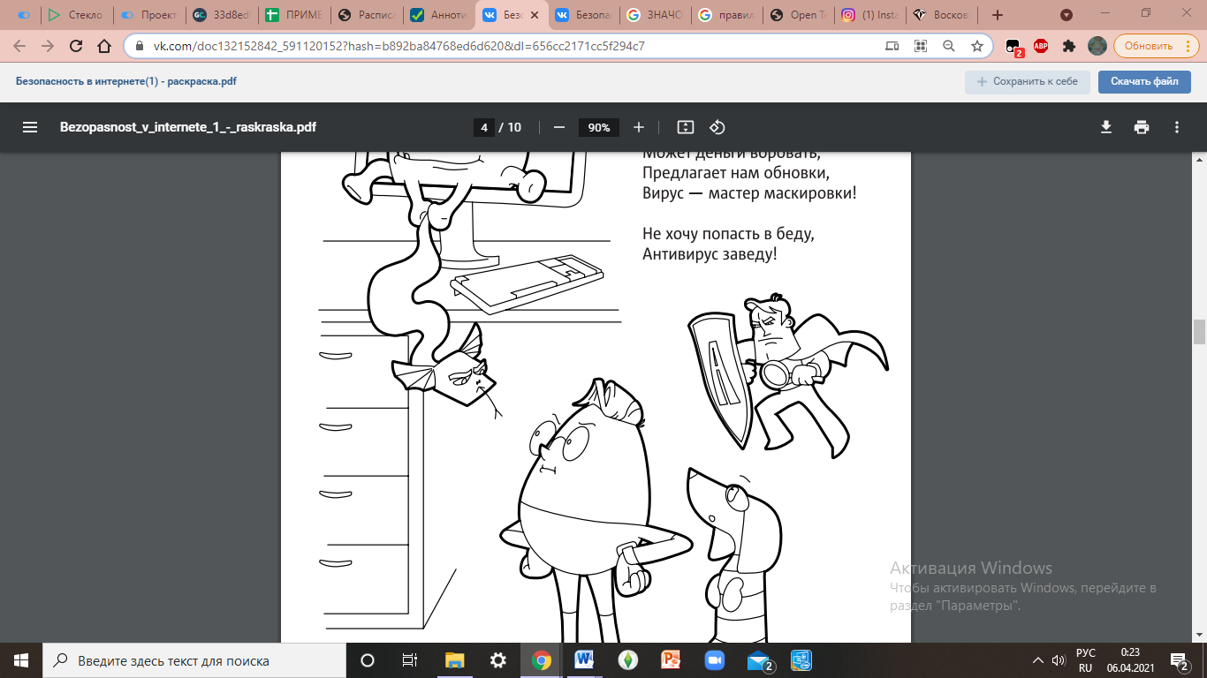Switch to the 'Open T' tab

point(800,15)
